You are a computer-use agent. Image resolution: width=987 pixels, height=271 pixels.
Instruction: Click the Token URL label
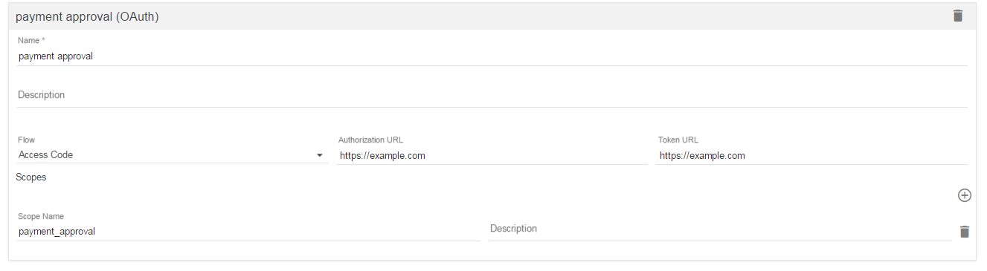pyautogui.click(x=678, y=140)
